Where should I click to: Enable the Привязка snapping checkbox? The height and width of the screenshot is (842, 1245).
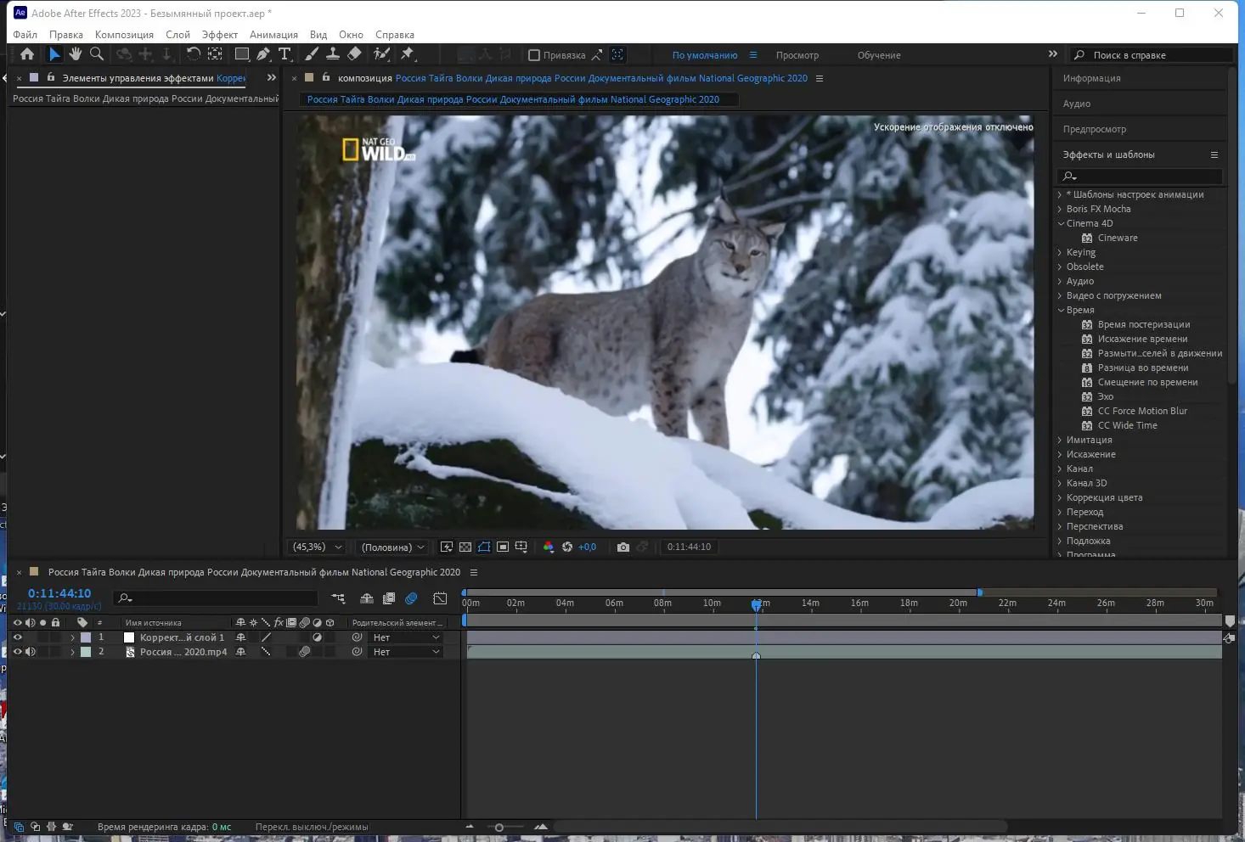[534, 55]
